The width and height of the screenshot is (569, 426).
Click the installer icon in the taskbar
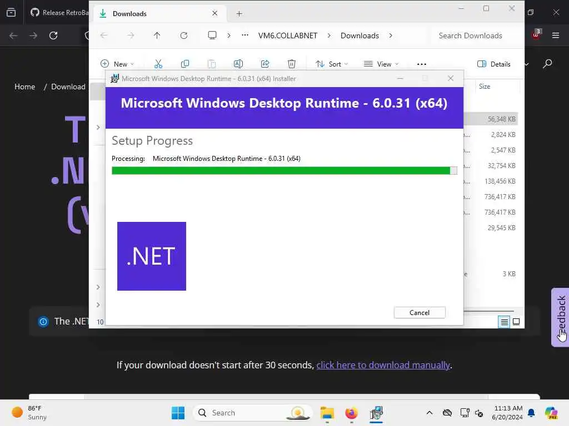tap(376, 413)
